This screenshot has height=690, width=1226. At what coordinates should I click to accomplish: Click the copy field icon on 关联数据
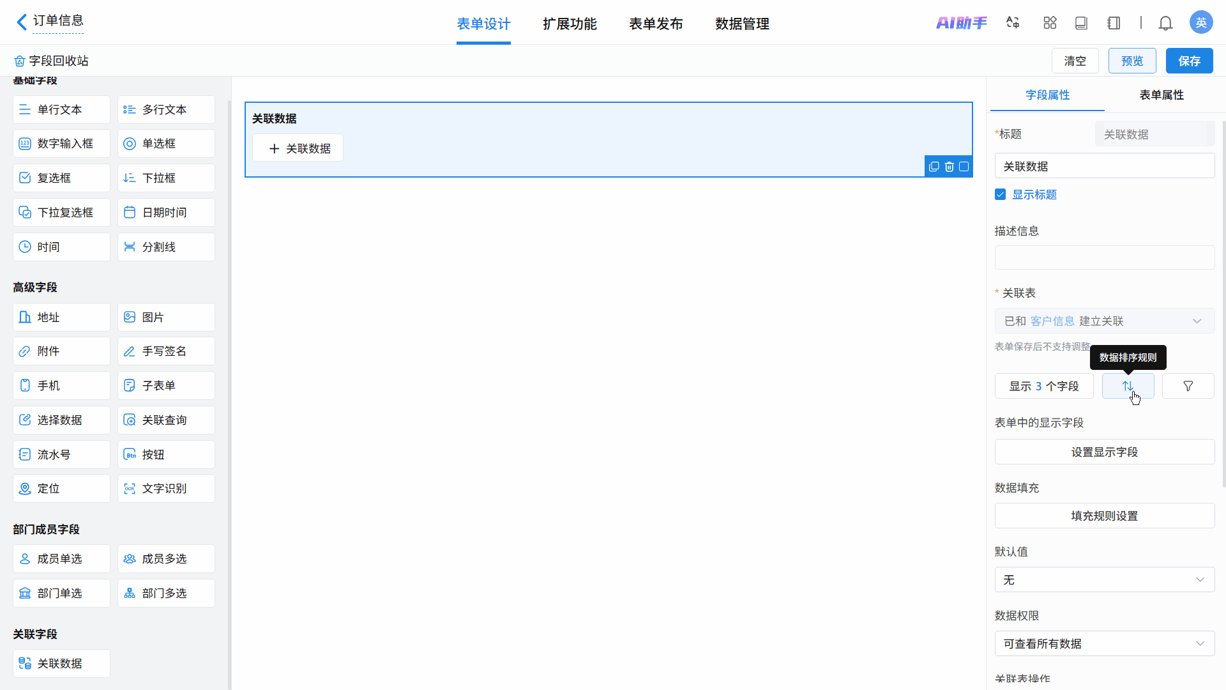tap(934, 167)
